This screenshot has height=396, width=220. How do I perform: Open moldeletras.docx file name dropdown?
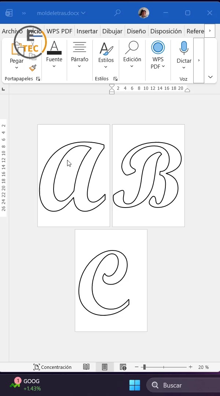[61, 13]
